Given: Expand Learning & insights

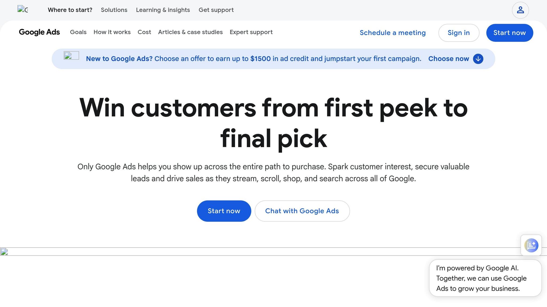Looking at the screenshot, I should pyautogui.click(x=163, y=10).
